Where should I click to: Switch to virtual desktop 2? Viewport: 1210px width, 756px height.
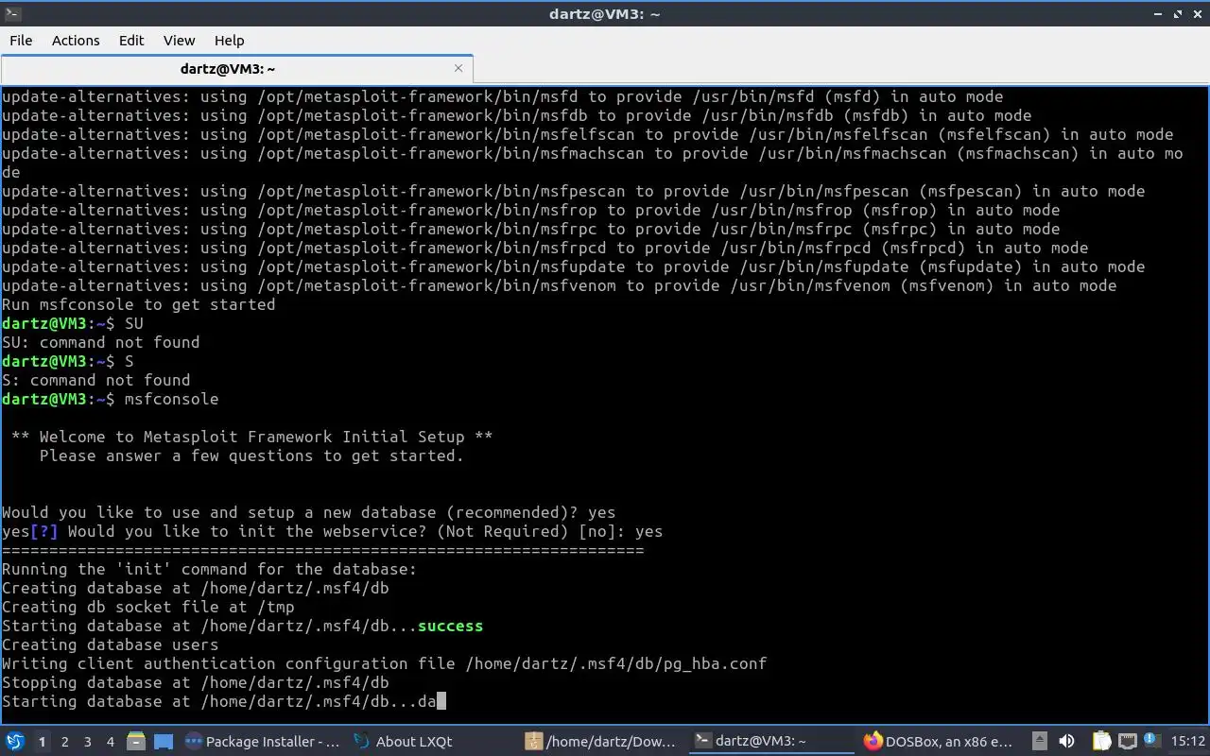tap(64, 742)
